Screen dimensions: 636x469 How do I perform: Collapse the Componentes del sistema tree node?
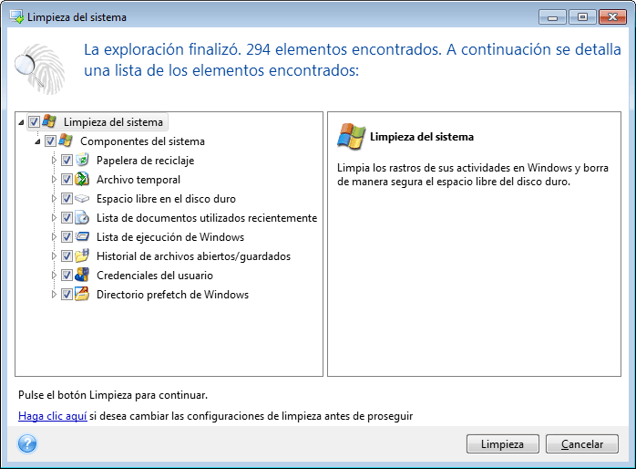point(38,141)
